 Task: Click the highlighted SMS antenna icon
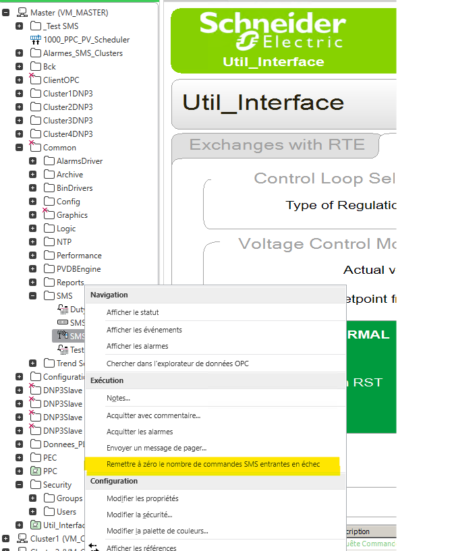click(x=62, y=336)
